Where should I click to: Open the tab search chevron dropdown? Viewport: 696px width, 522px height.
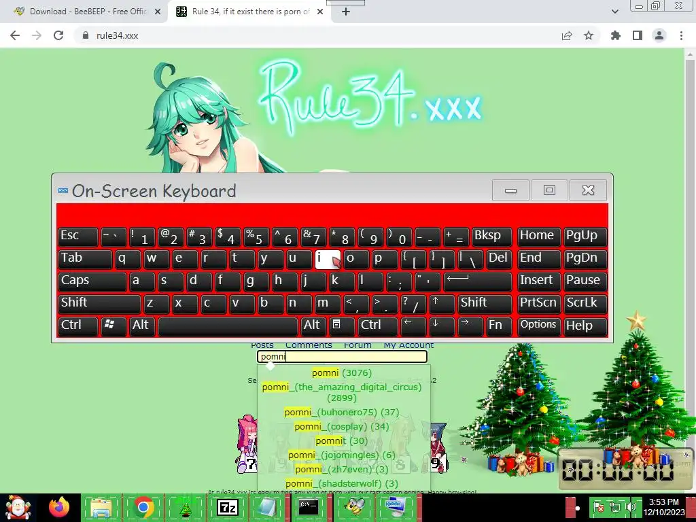[x=614, y=12]
